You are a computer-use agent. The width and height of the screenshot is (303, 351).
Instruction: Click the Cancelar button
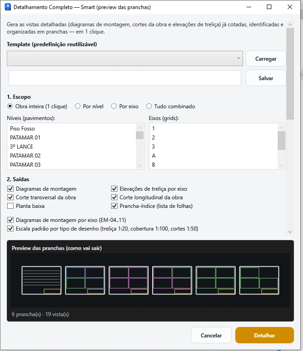coord(211,335)
